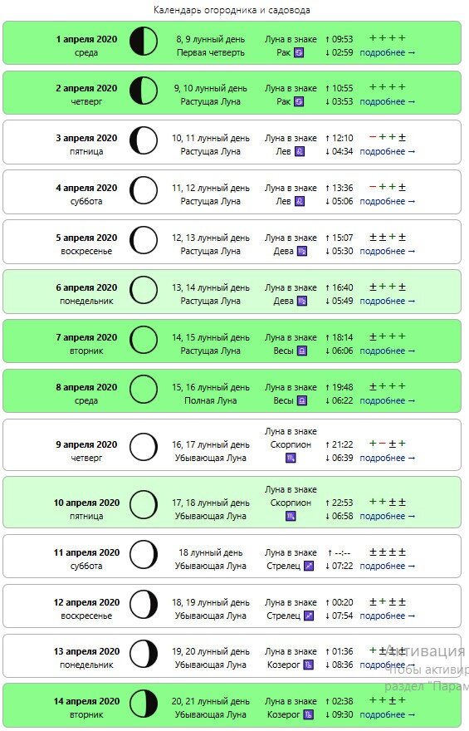This screenshot has height=731, width=469.
Task: Open подробнее link for 4 апреля 2020
Action: (387, 201)
